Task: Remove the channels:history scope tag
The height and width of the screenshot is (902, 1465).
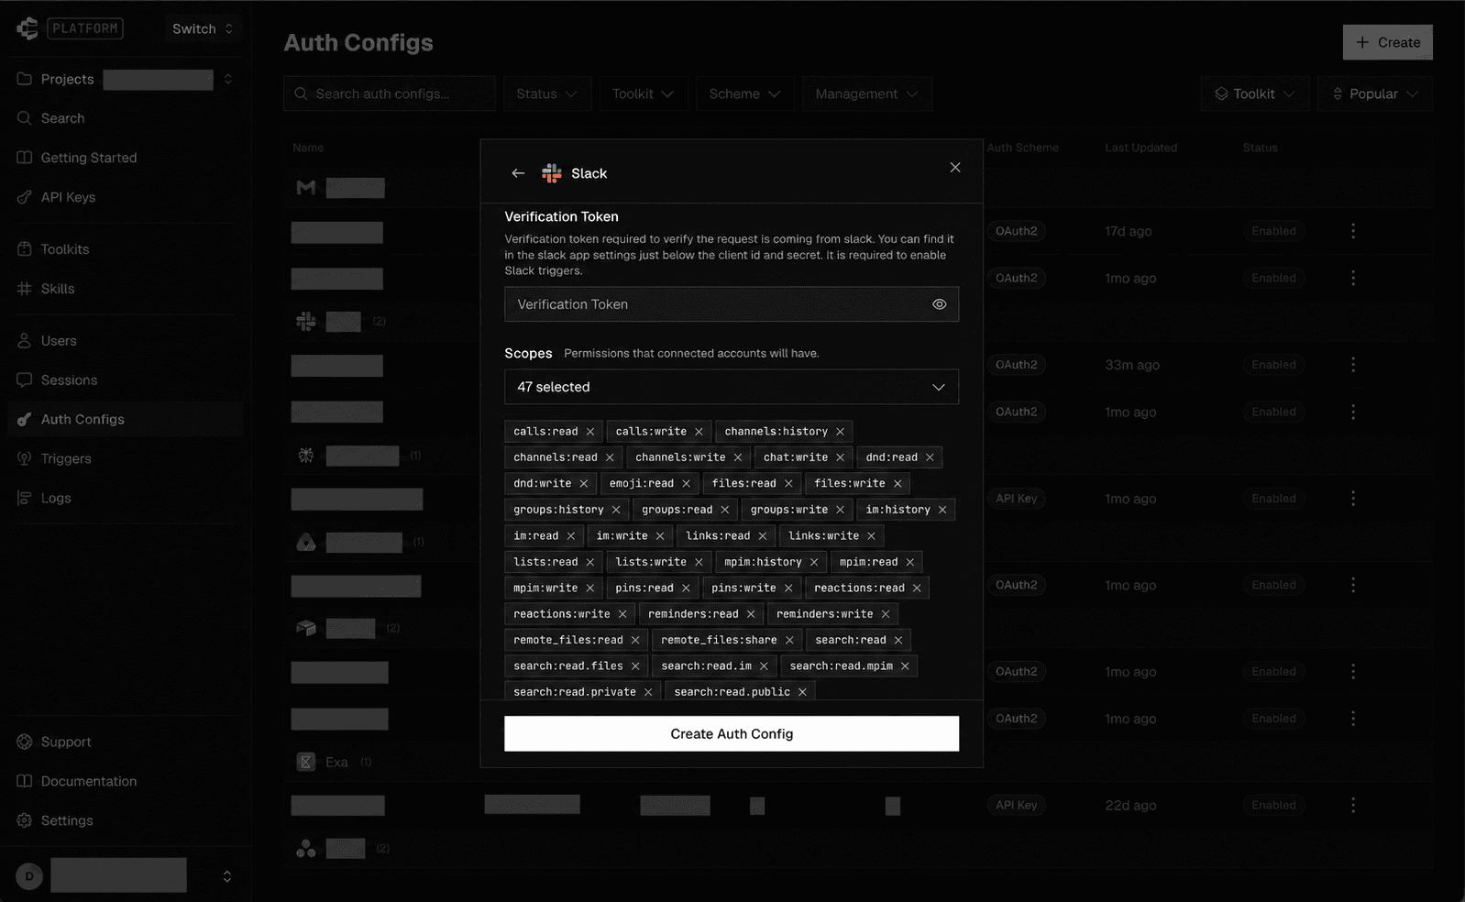Action: [x=840, y=432]
